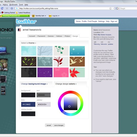This screenshot has height=137, width=137.
Task: Open the search engine selector dropdown
Action: click(x=119, y=8)
